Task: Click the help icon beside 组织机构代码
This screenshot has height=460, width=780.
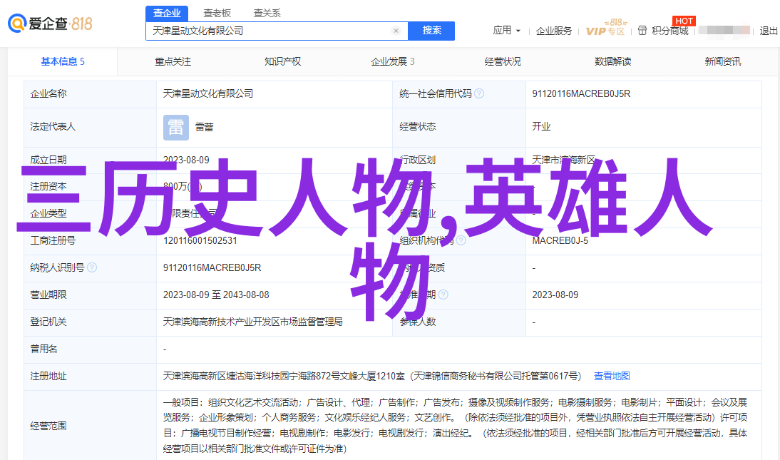Action: coord(461,240)
